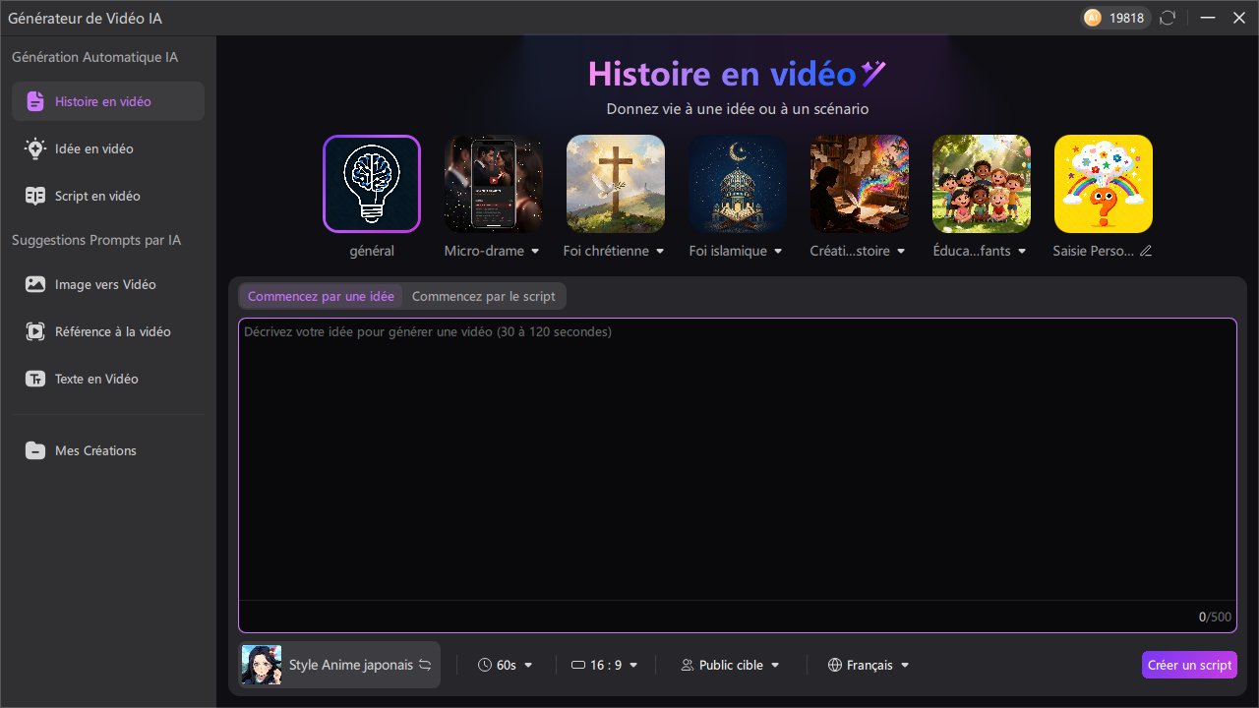Minimize the Générateur de Vidéo IA window
The height and width of the screenshot is (708, 1259).
click(x=1209, y=18)
